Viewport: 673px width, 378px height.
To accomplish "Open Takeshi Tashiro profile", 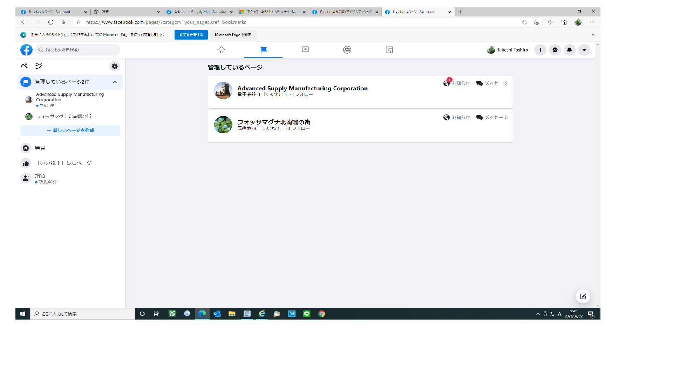I will click(508, 50).
